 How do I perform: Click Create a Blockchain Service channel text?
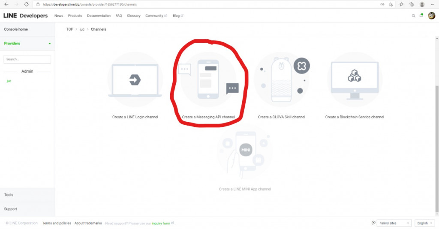click(x=355, y=117)
